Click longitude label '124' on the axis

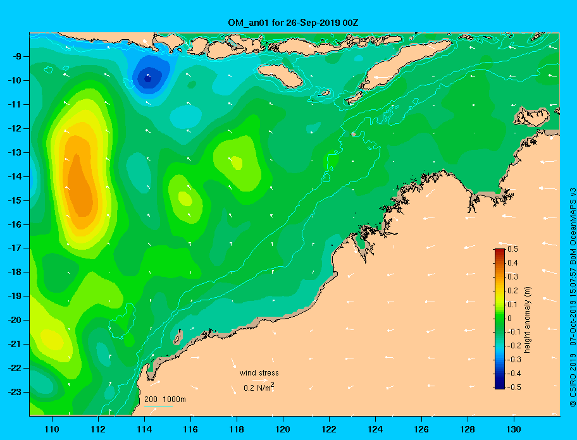point(375,429)
